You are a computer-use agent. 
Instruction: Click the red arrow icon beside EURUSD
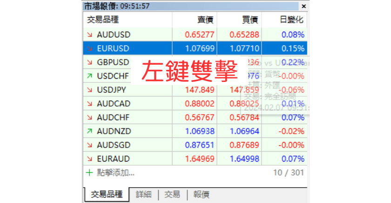coord(89,48)
